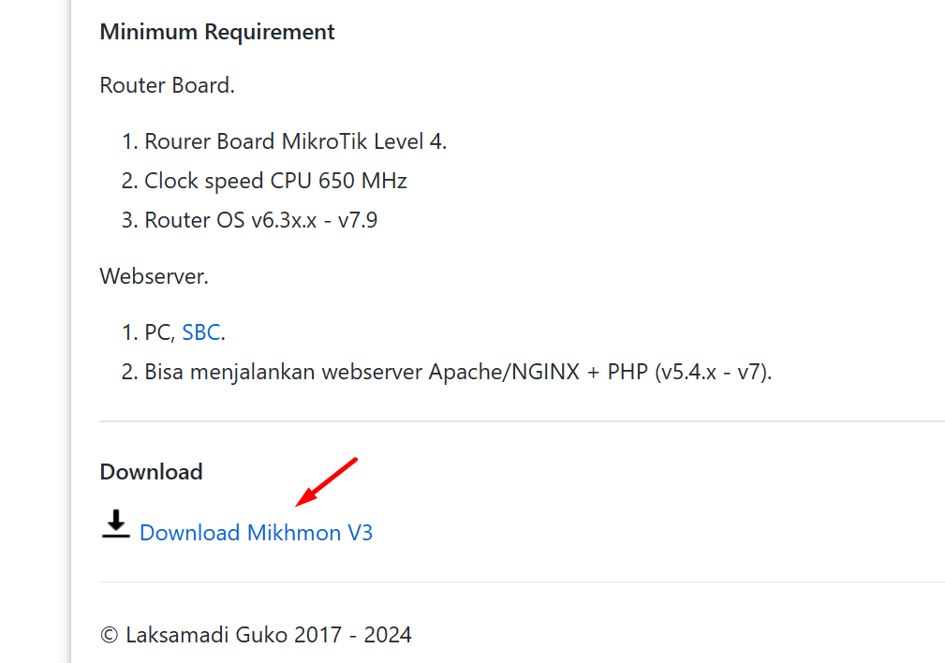
Task: Click the 'Router Board.' paragraph text
Action: point(167,85)
